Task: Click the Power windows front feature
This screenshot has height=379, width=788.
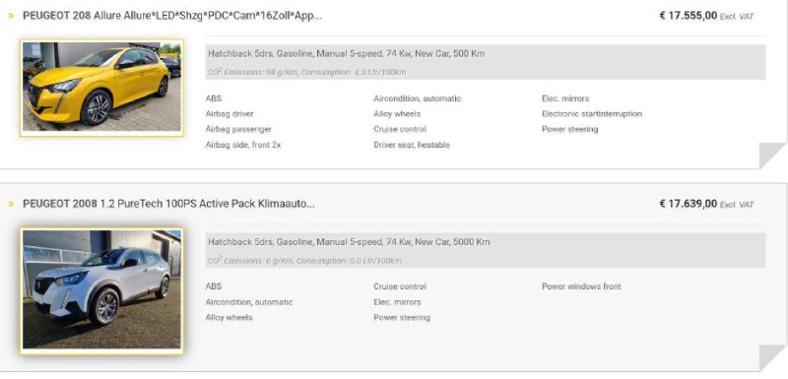Action: tap(581, 286)
